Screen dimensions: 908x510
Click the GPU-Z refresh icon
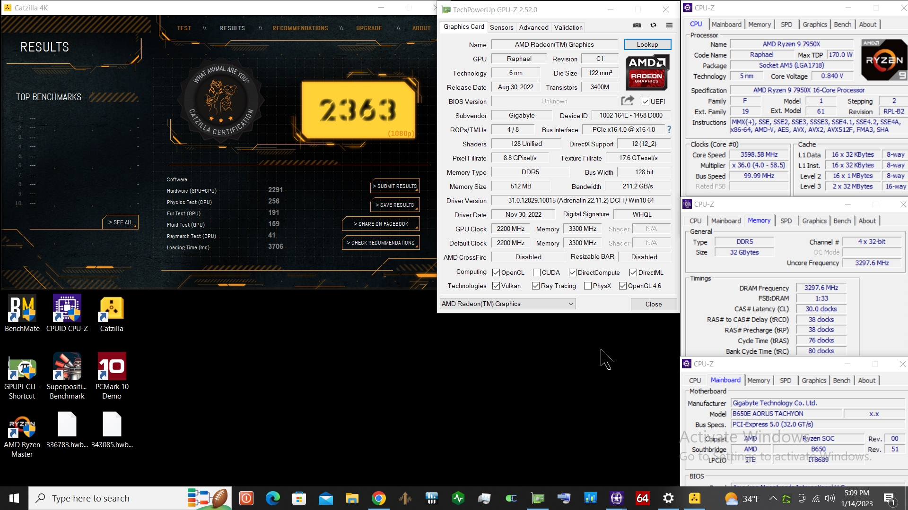click(653, 25)
